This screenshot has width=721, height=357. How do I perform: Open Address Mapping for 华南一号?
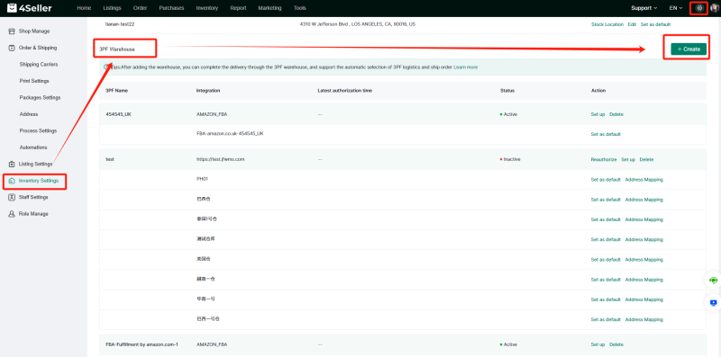(x=643, y=299)
